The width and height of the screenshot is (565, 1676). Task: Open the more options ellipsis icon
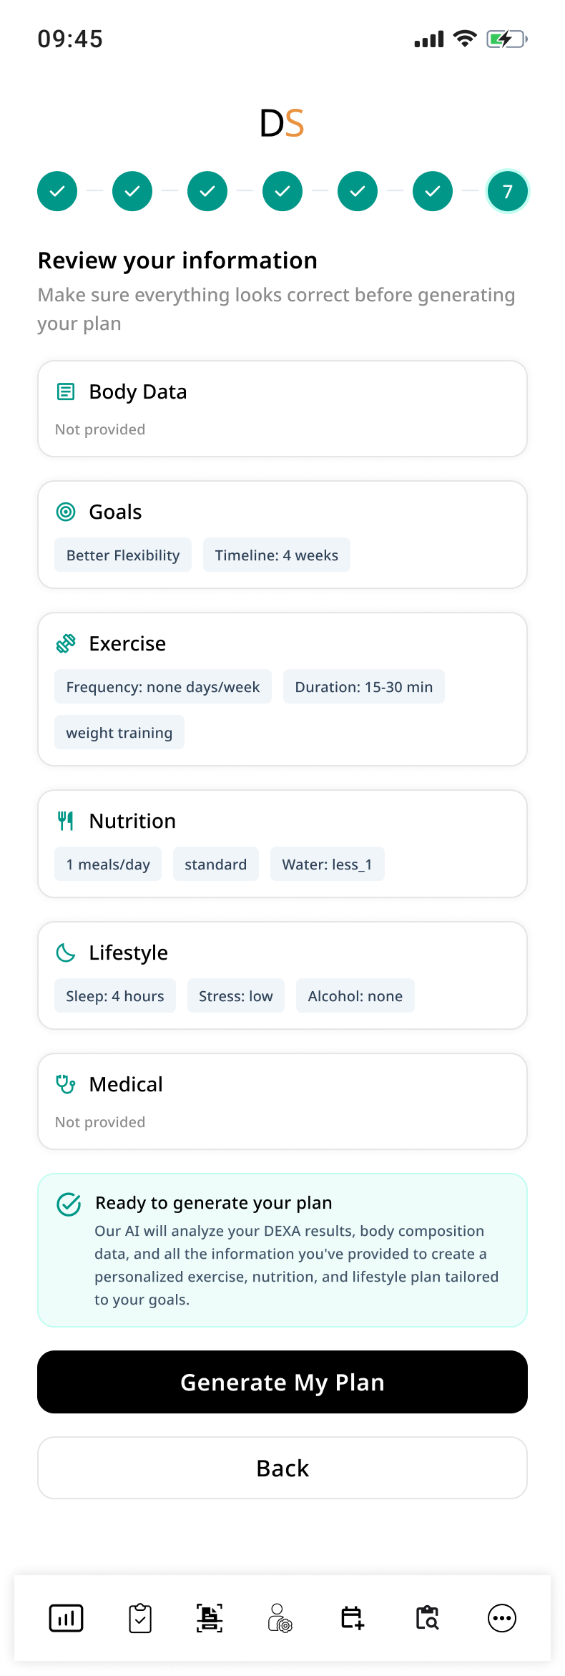click(x=502, y=1618)
